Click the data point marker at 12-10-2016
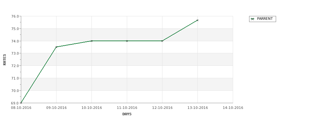The width and height of the screenshot is (313, 137). coord(162,41)
